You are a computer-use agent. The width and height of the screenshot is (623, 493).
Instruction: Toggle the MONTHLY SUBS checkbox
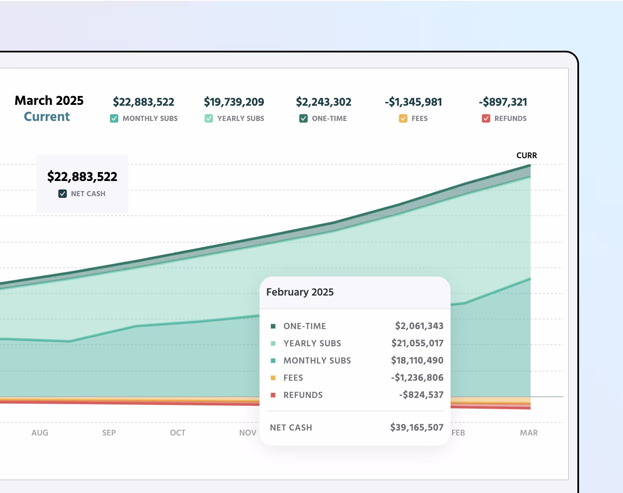click(114, 118)
